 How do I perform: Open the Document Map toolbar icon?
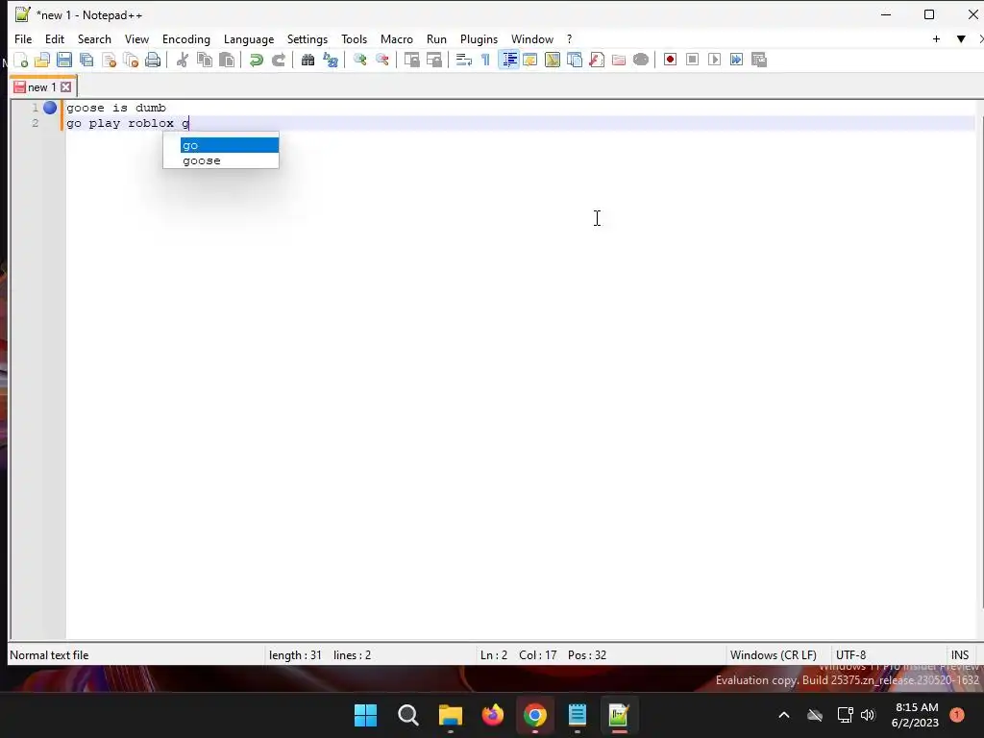[553, 60]
